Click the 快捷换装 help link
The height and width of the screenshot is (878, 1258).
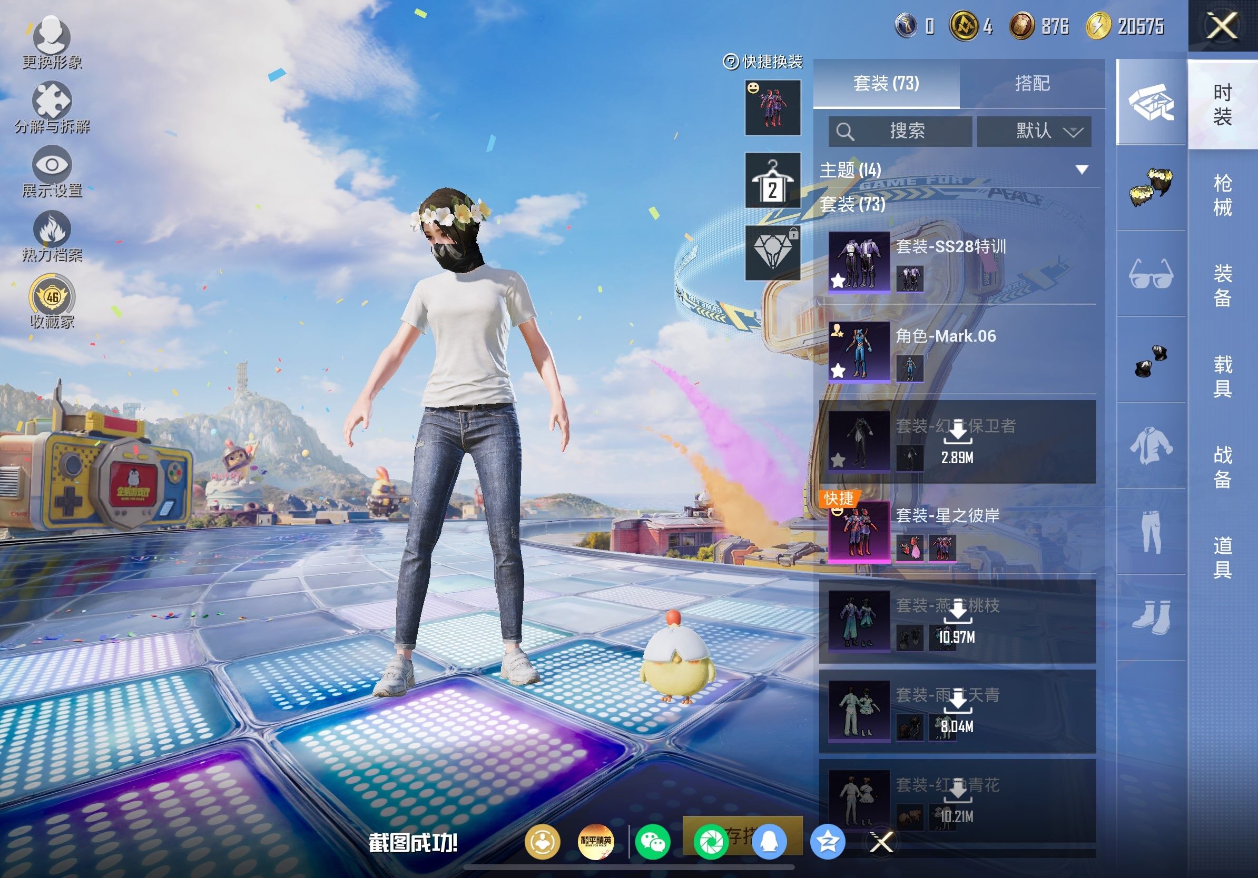(x=763, y=62)
